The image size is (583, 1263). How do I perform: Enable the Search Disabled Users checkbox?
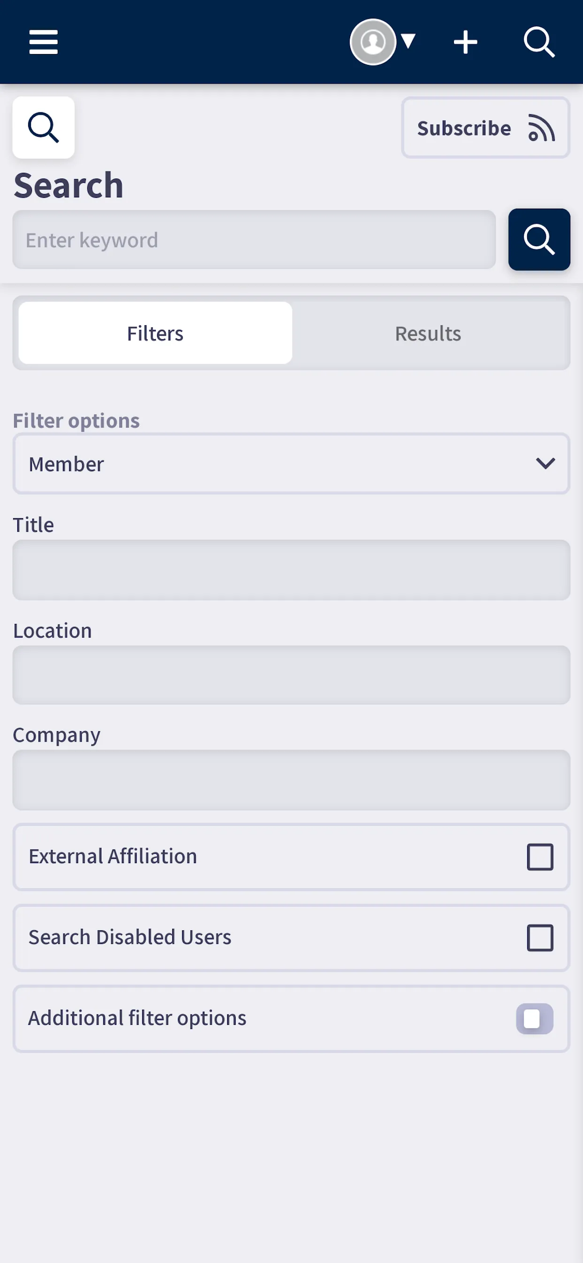coord(540,937)
